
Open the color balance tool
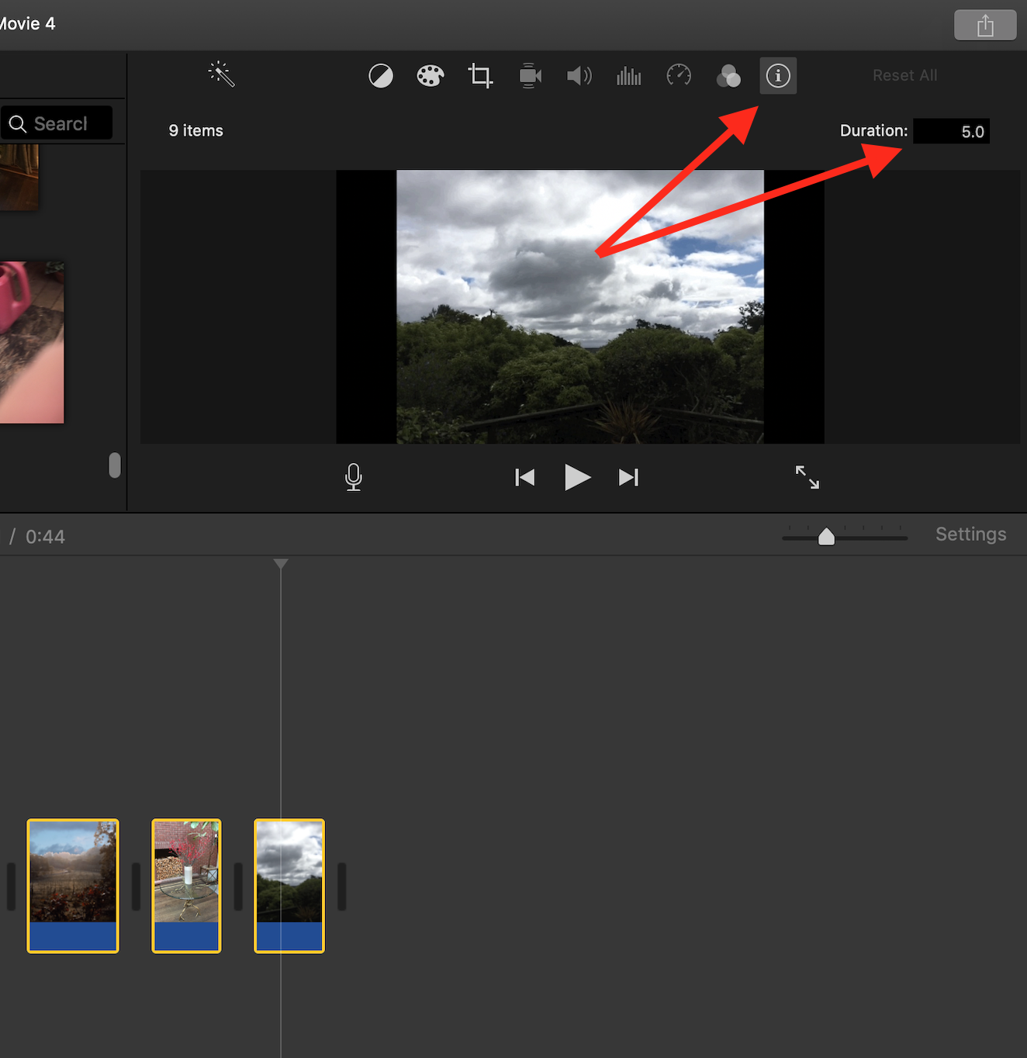click(x=381, y=76)
